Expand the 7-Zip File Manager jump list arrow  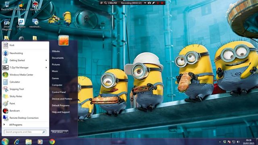(x=46, y=68)
